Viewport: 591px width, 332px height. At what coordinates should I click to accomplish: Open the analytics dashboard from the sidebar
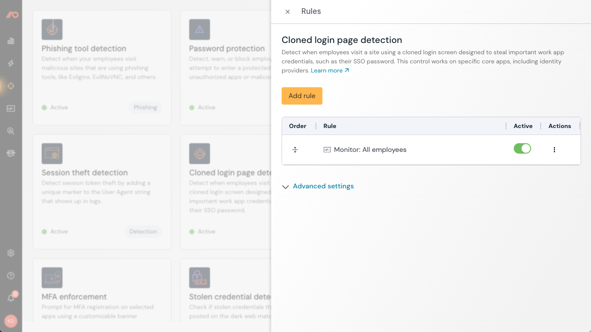[x=11, y=41]
